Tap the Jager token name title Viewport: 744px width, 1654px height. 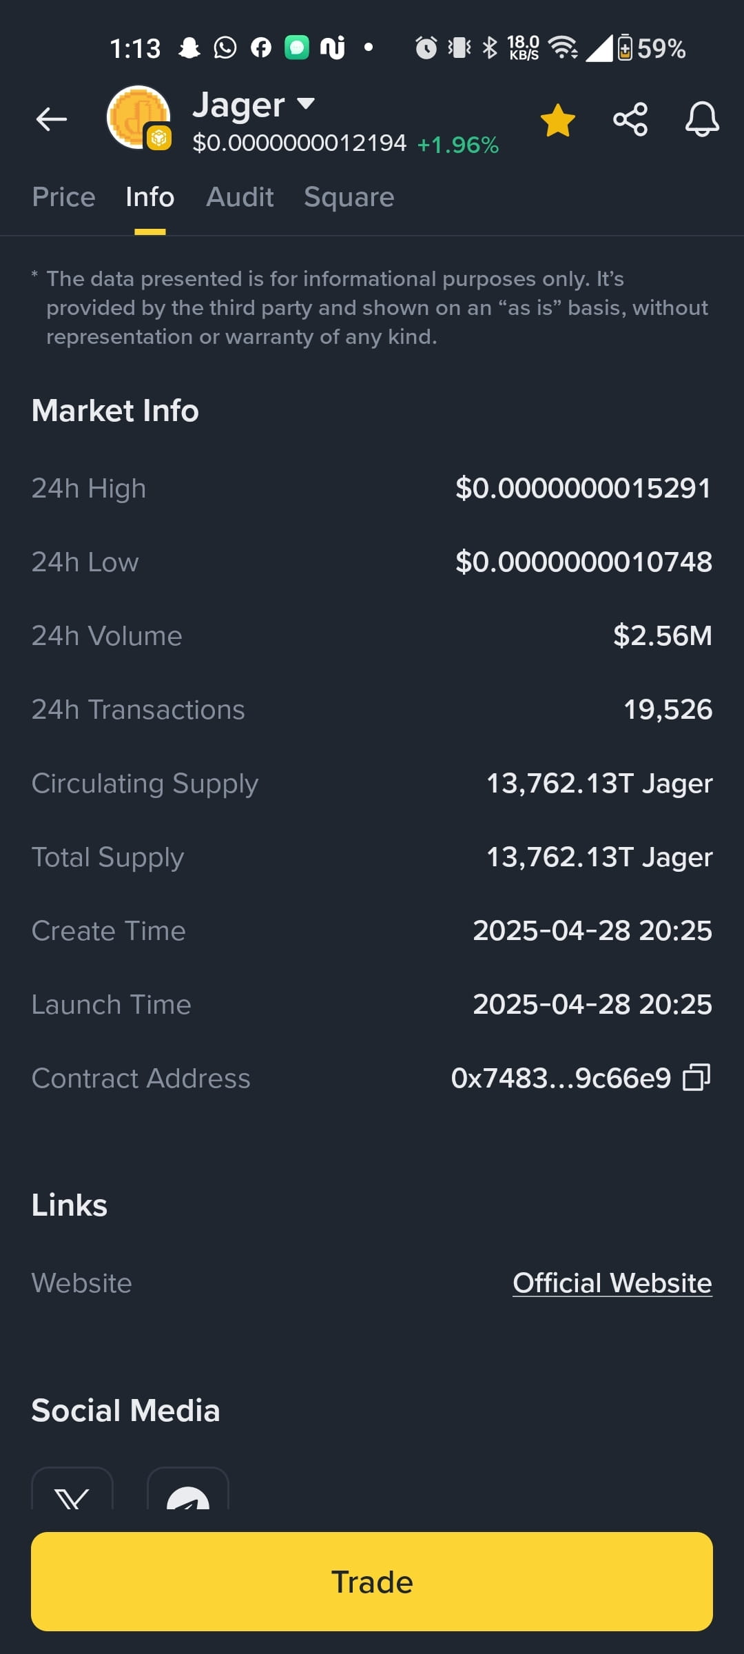pos(238,105)
